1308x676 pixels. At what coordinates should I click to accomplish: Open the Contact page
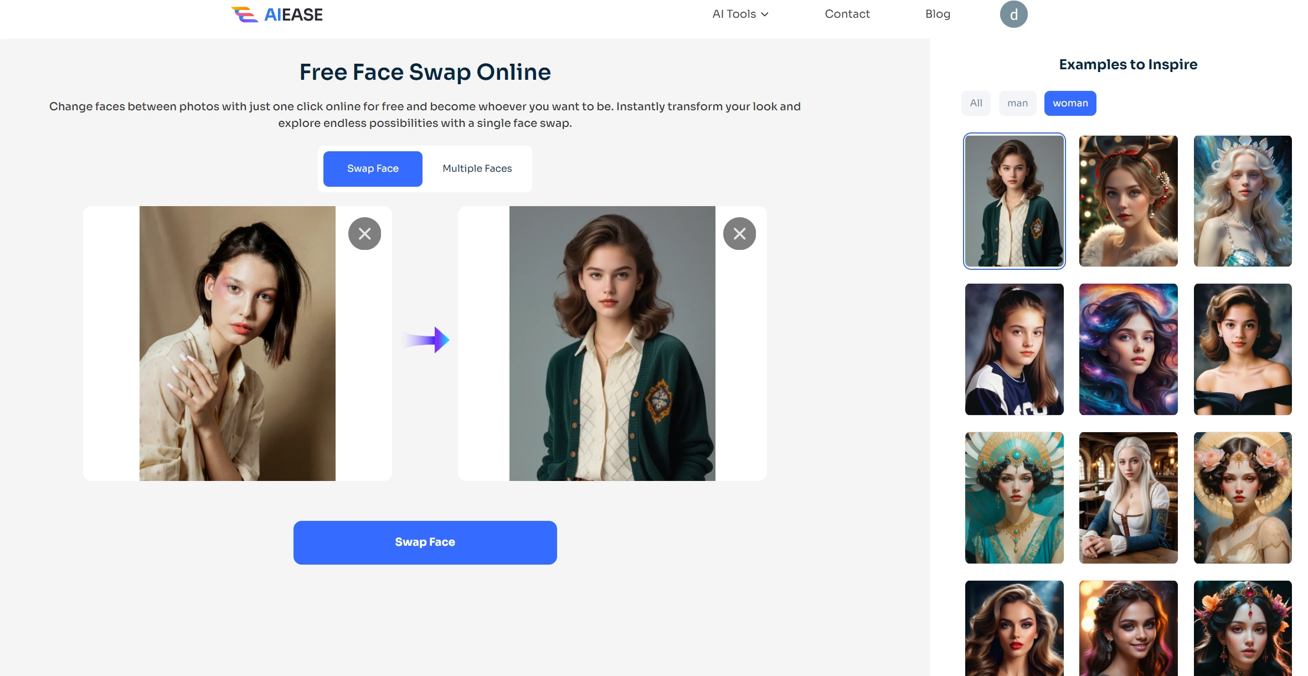[x=847, y=14]
